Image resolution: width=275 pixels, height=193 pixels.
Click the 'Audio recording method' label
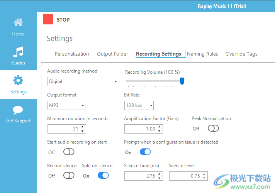72,71
